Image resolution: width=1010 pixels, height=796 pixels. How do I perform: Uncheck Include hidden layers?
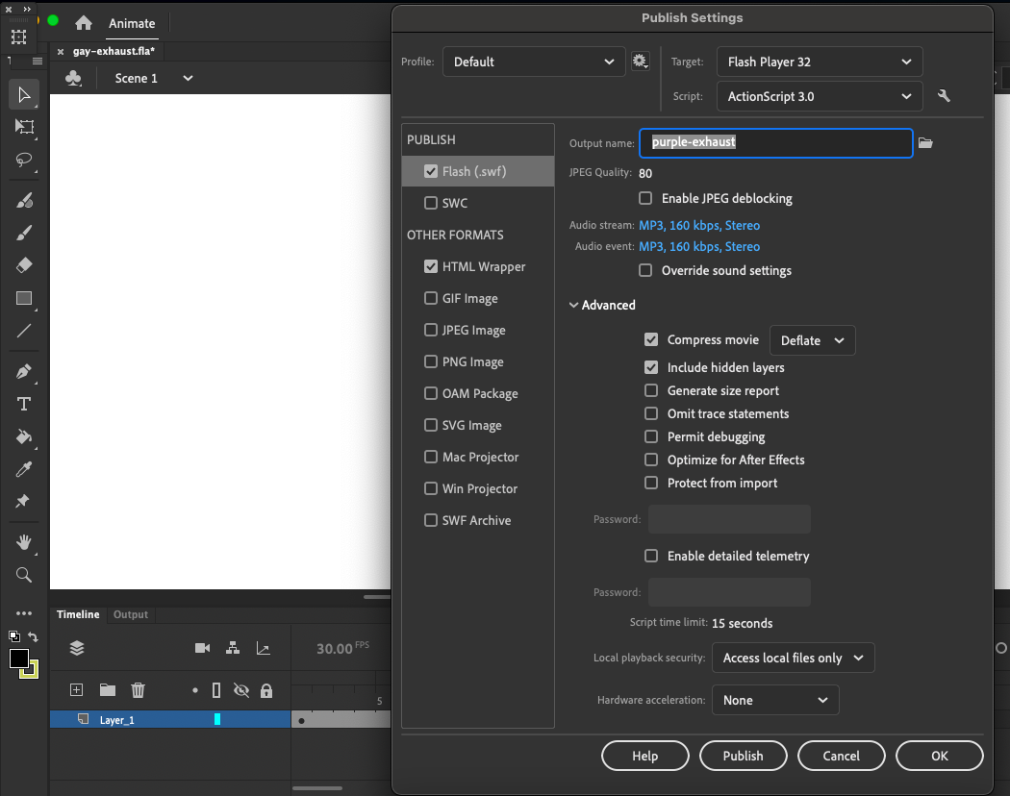tap(651, 367)
